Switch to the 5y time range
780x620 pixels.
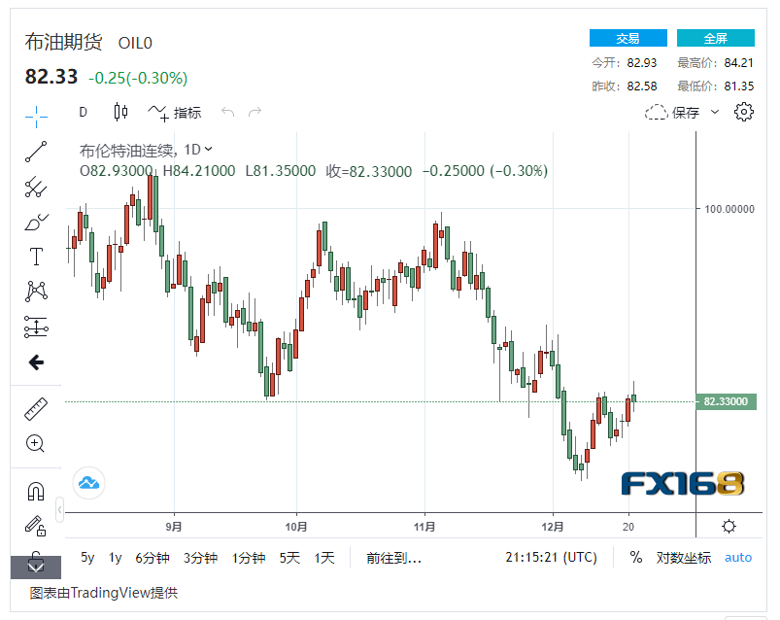click(x=87, y=558)
